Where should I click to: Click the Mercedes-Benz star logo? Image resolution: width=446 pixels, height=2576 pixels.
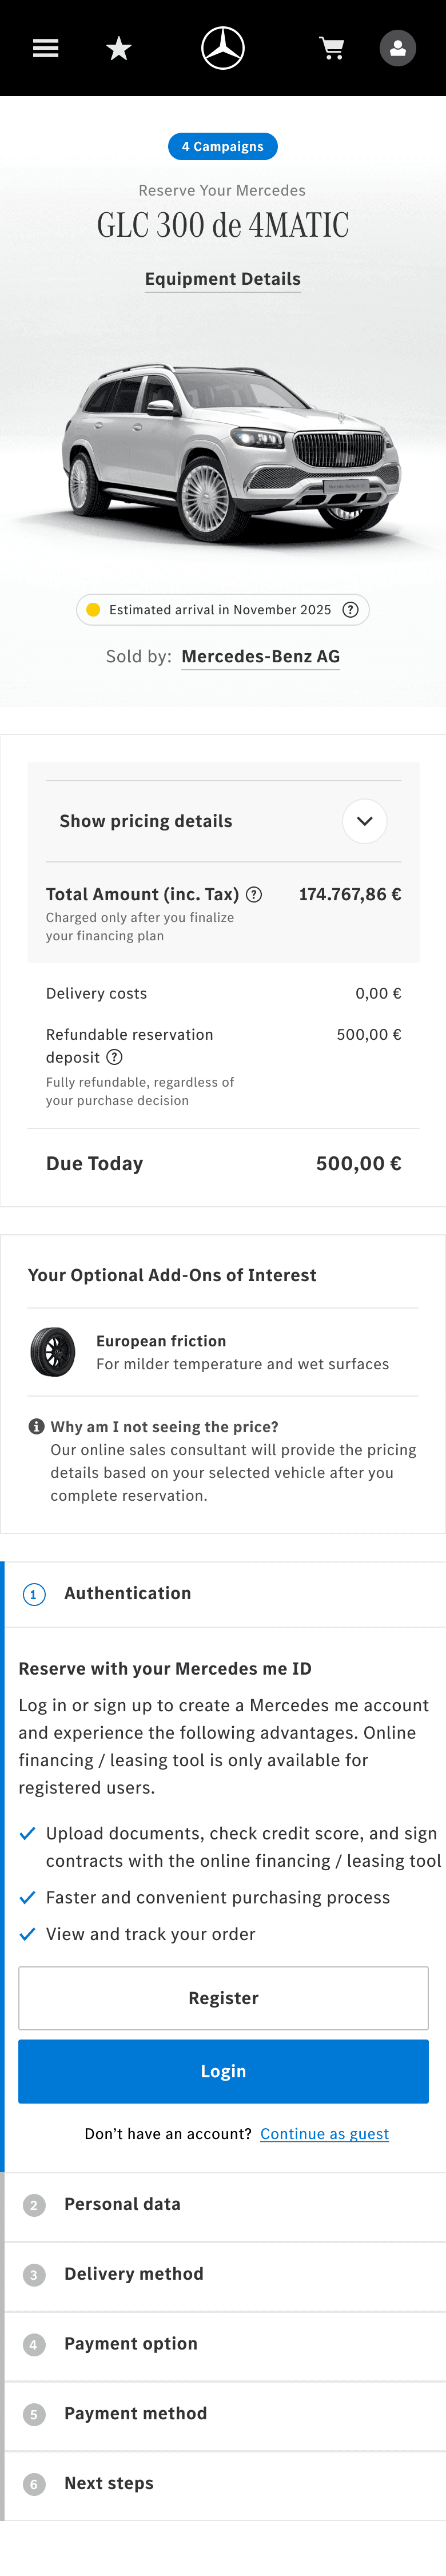(x=223, y=48)
